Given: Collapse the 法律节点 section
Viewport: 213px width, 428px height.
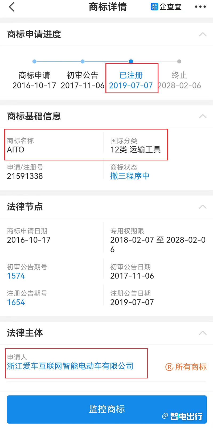Looking at the screenshot, I should click(x=203, y=207).
